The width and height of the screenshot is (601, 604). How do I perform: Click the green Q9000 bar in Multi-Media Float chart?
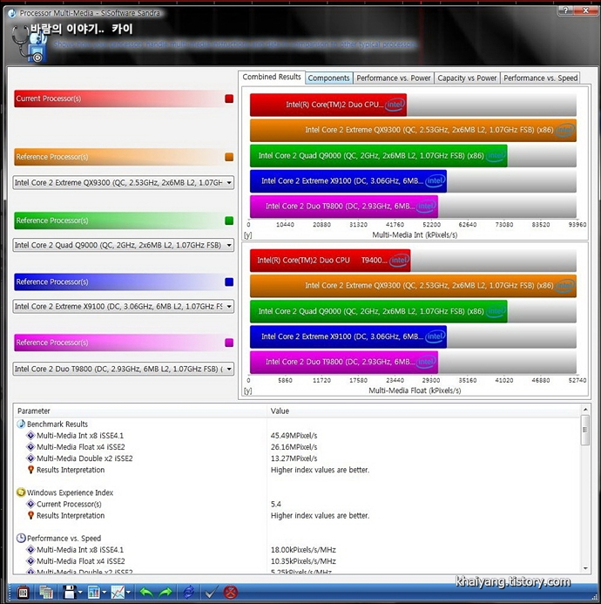click(379, 311)
